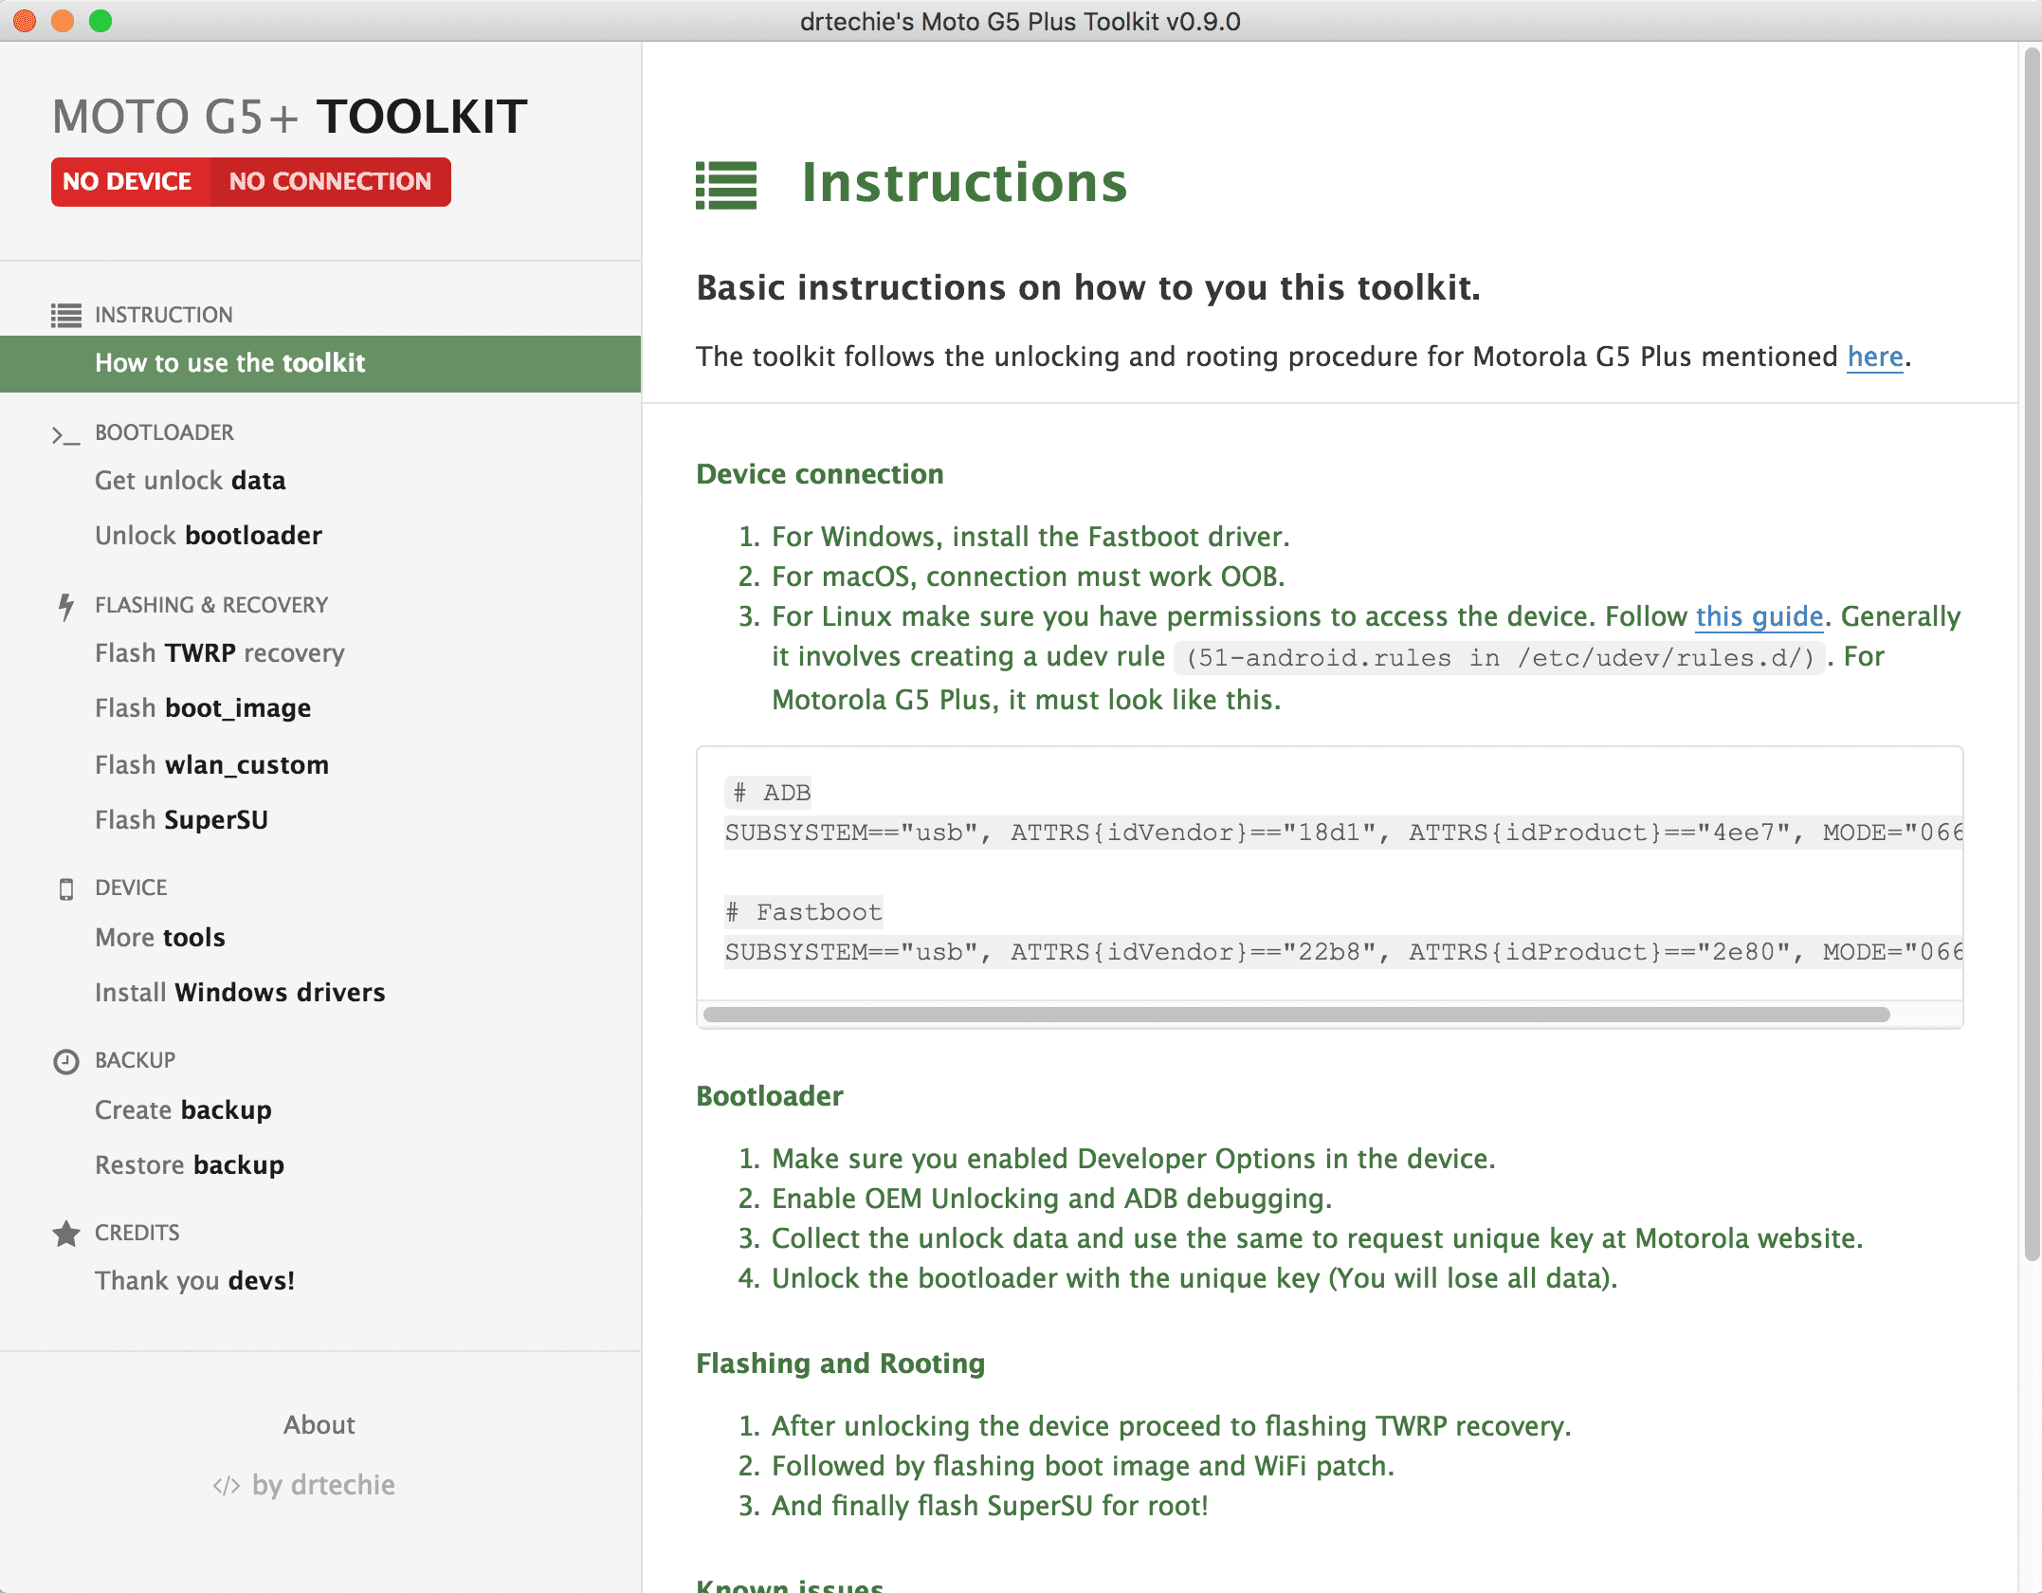The width and height of the screenshot is (2042, 1593).
Task: Open More tools under Device
Action: point(160,937)
